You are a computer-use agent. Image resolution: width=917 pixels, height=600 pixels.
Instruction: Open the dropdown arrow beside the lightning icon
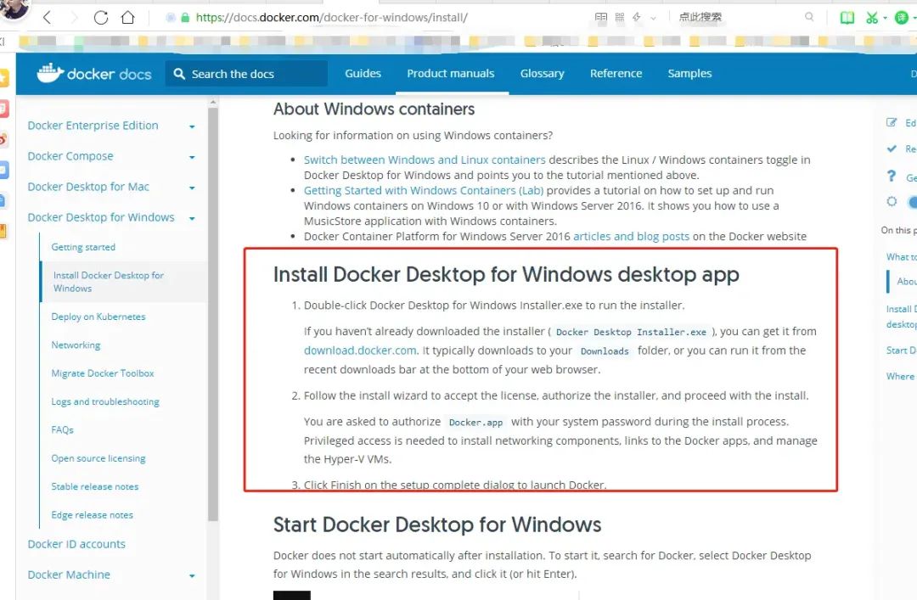[653, 18]
